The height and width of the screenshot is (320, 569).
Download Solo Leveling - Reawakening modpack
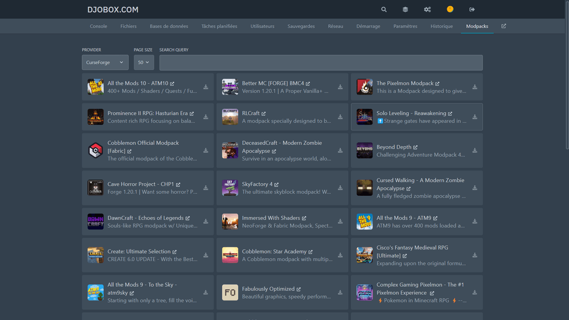click(x=475, y=117)
